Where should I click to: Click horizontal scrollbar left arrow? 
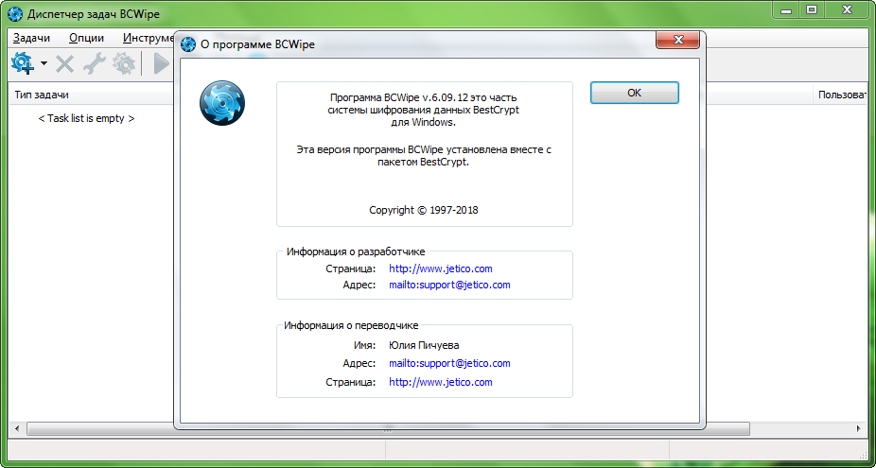point(16,429)
